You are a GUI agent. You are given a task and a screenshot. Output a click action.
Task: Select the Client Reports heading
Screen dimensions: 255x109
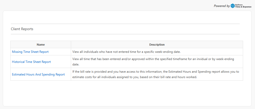pyautogui.click(x=22, y=29)
